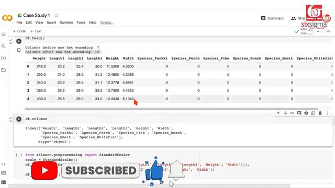Click the Height value 12.3778
335x188 pixels.
tap(113, 83)
